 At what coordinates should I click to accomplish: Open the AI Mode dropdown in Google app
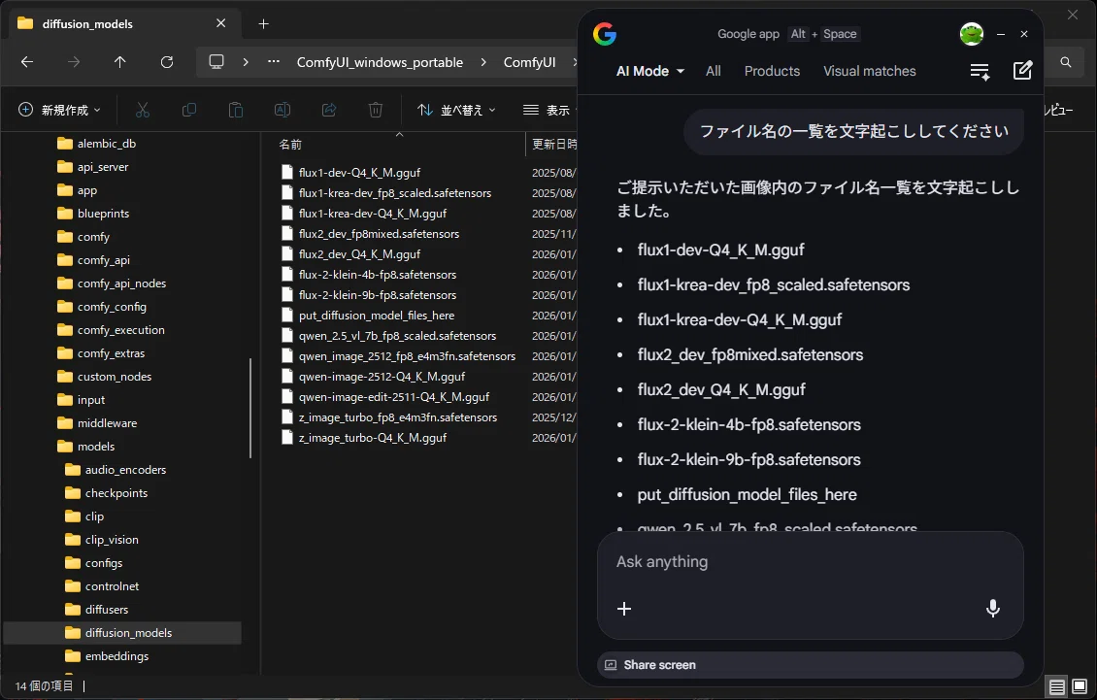point(649,71)
